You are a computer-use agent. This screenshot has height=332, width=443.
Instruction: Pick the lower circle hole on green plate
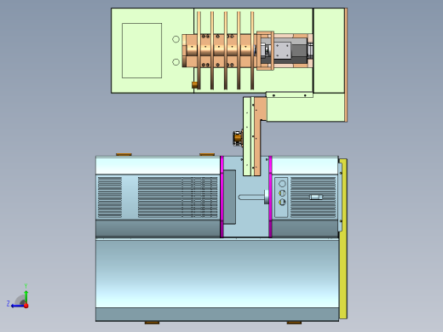175,62
